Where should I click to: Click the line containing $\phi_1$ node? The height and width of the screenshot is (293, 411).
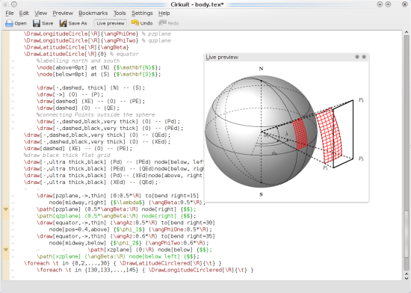tap(131, 229)
